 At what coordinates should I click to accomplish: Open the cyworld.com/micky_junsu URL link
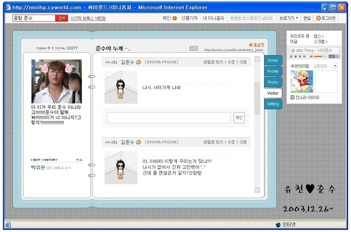(234, 50)
